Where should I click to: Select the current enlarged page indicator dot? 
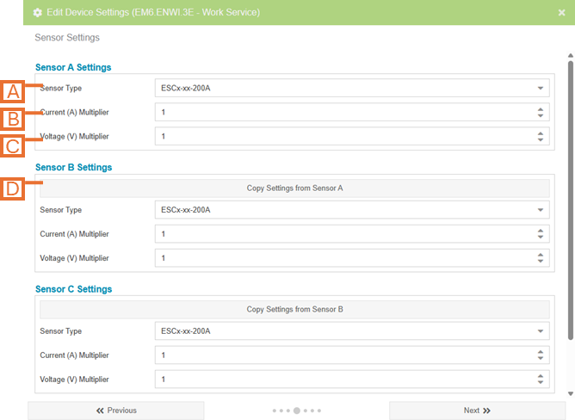297,411
